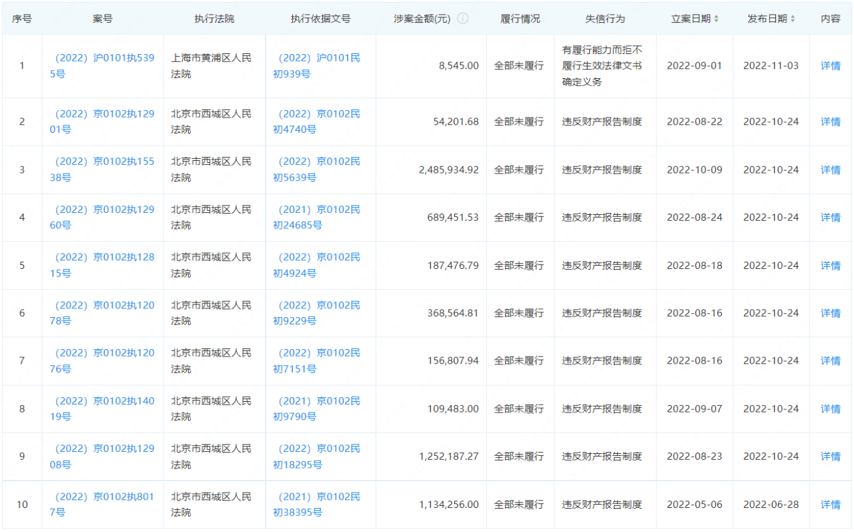Click 详情 for row 6
Viewport: 854px width, 532px height.
(831, 313)
